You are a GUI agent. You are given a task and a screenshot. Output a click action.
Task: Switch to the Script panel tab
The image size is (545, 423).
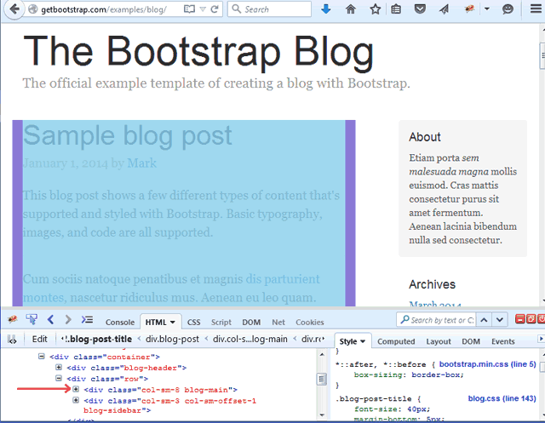click(x=221, y=323)
